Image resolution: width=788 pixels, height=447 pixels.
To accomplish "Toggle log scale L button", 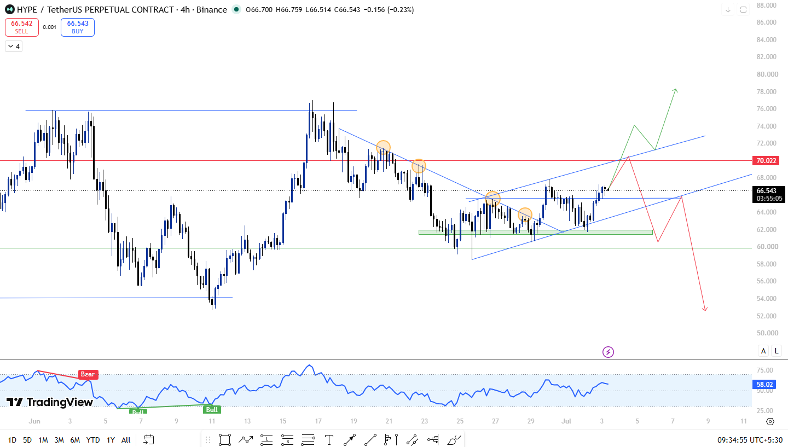I will 777,351.
